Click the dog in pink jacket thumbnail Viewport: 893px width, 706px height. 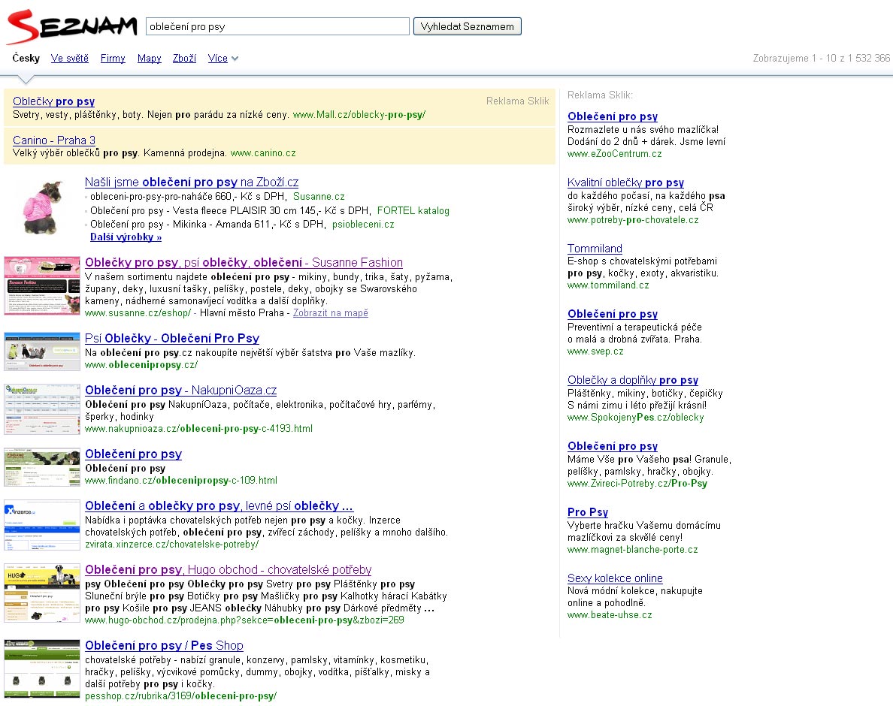pos(42,207)
